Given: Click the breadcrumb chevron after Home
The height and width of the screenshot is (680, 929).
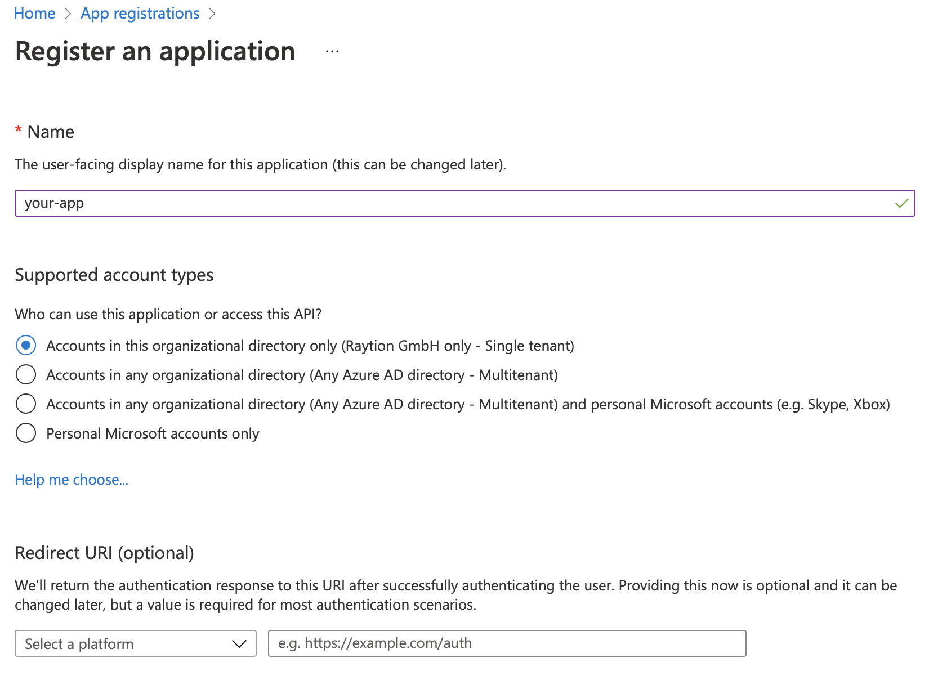Looking at the screenshot, I should (x=67, y=14).
